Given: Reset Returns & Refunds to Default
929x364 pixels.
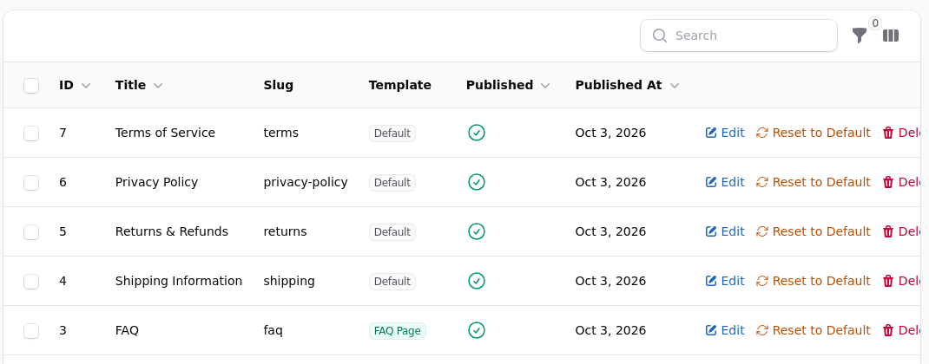Looking at the screenshot, I should 814,231.
